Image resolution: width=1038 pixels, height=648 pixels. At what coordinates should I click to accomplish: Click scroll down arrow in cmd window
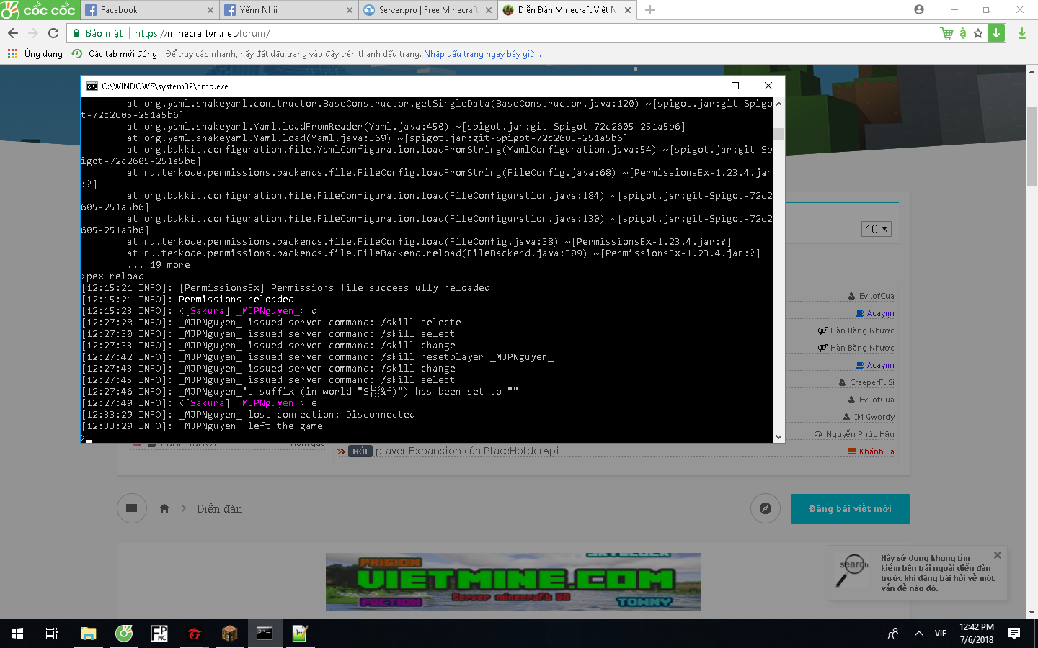pos(778,436)
